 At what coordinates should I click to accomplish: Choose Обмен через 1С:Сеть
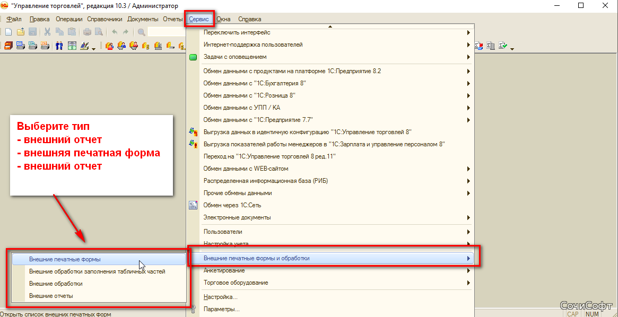[330, 205]
